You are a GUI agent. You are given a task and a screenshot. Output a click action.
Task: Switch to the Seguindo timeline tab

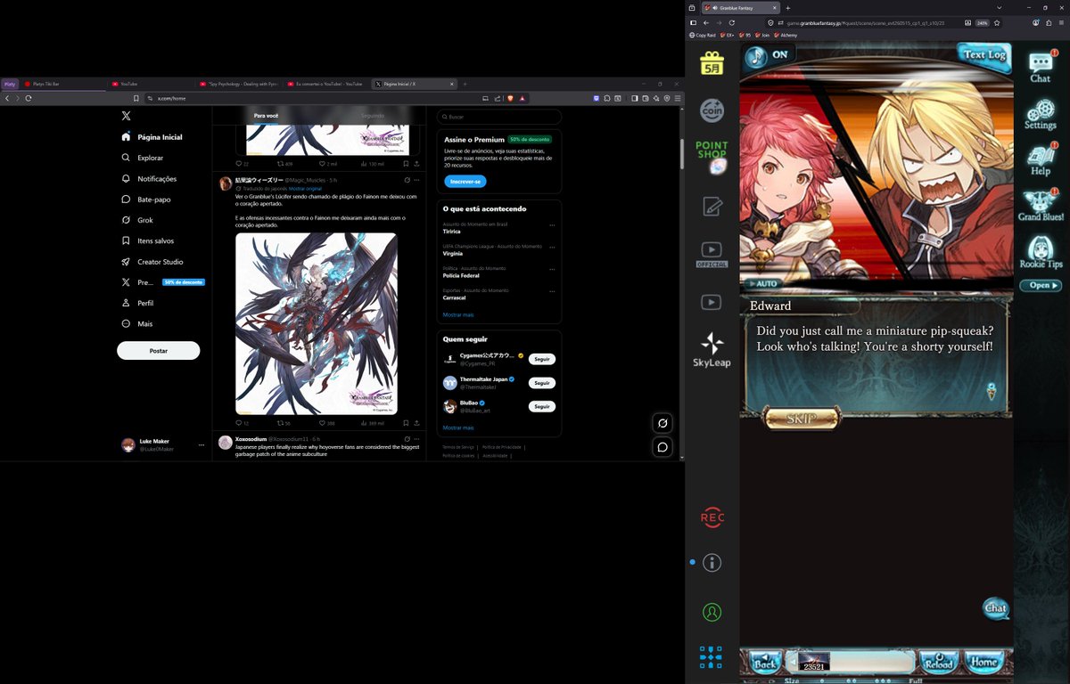tap(373, 116)
